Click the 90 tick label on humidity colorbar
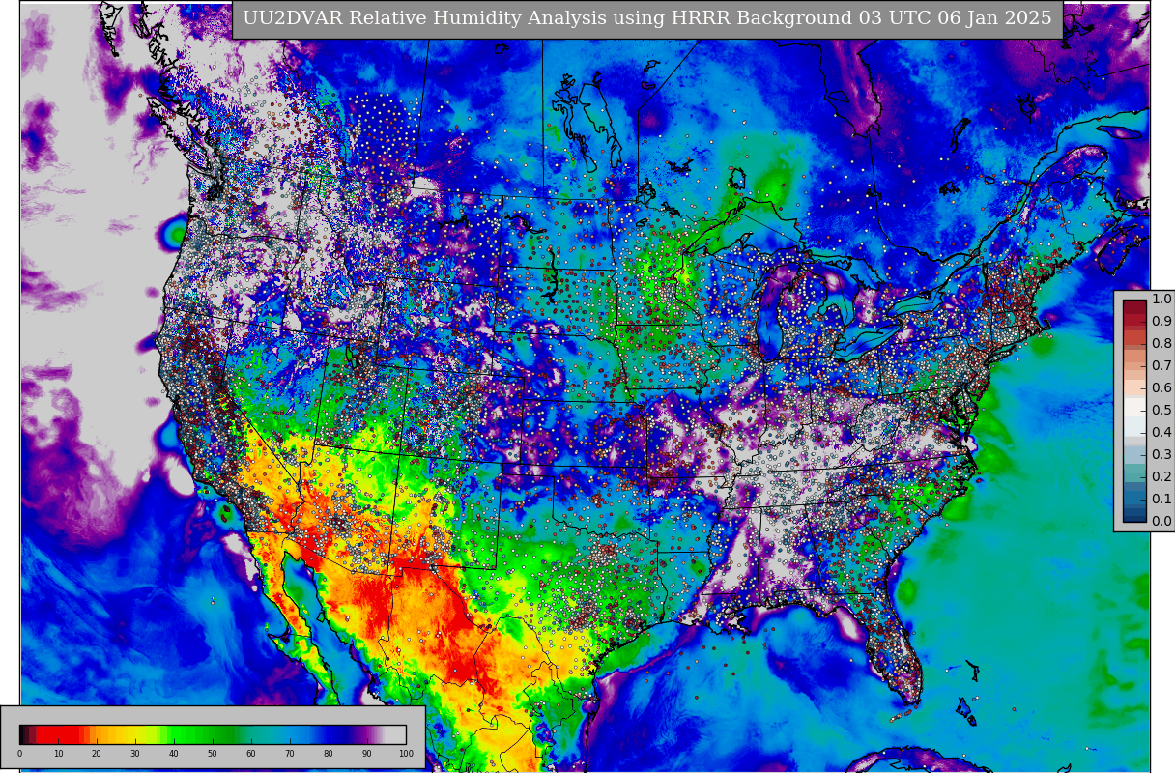 (367, 754)
